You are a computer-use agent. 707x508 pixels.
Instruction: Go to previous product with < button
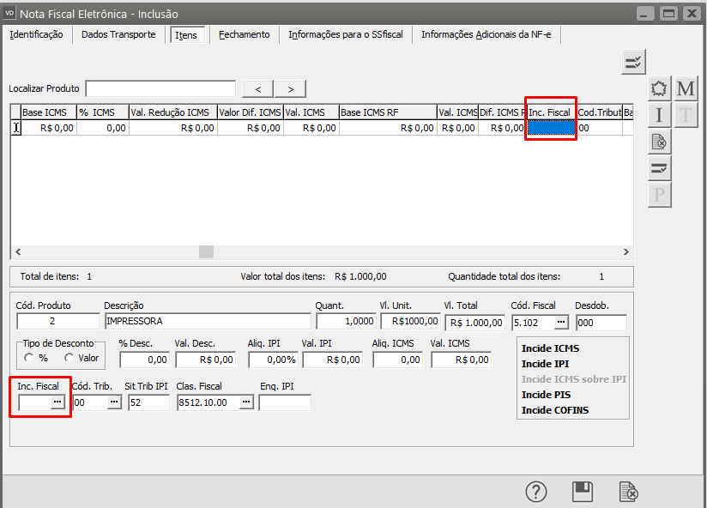pyautogui.click(x=258, y=88)
